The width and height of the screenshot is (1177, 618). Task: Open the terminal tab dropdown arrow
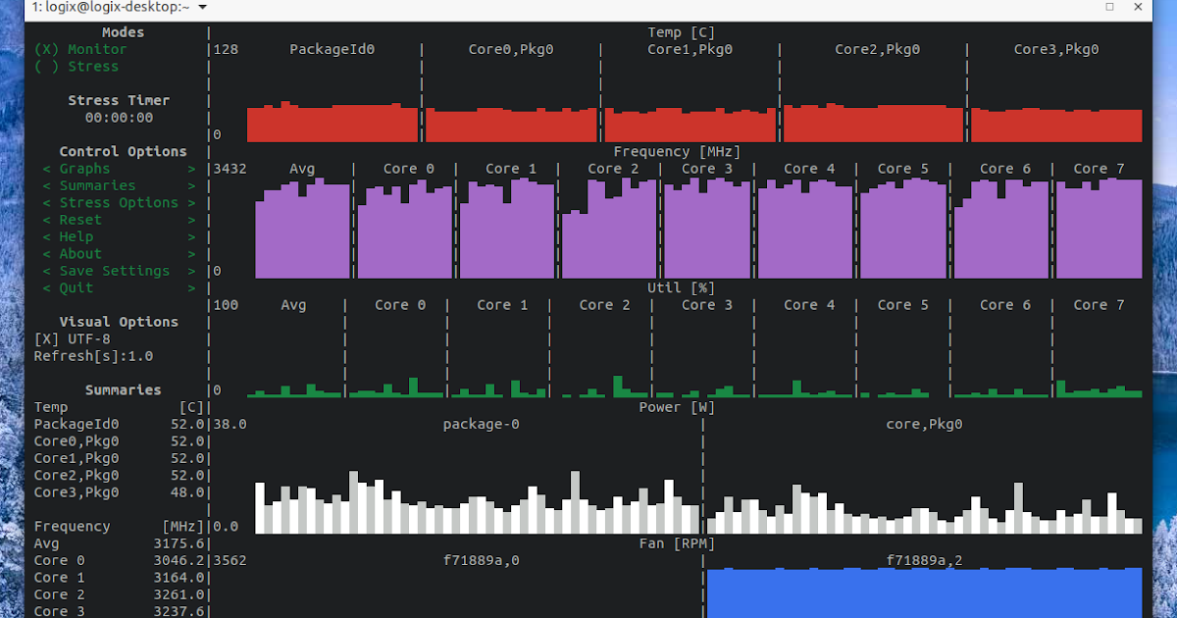(x=203, y=6)
